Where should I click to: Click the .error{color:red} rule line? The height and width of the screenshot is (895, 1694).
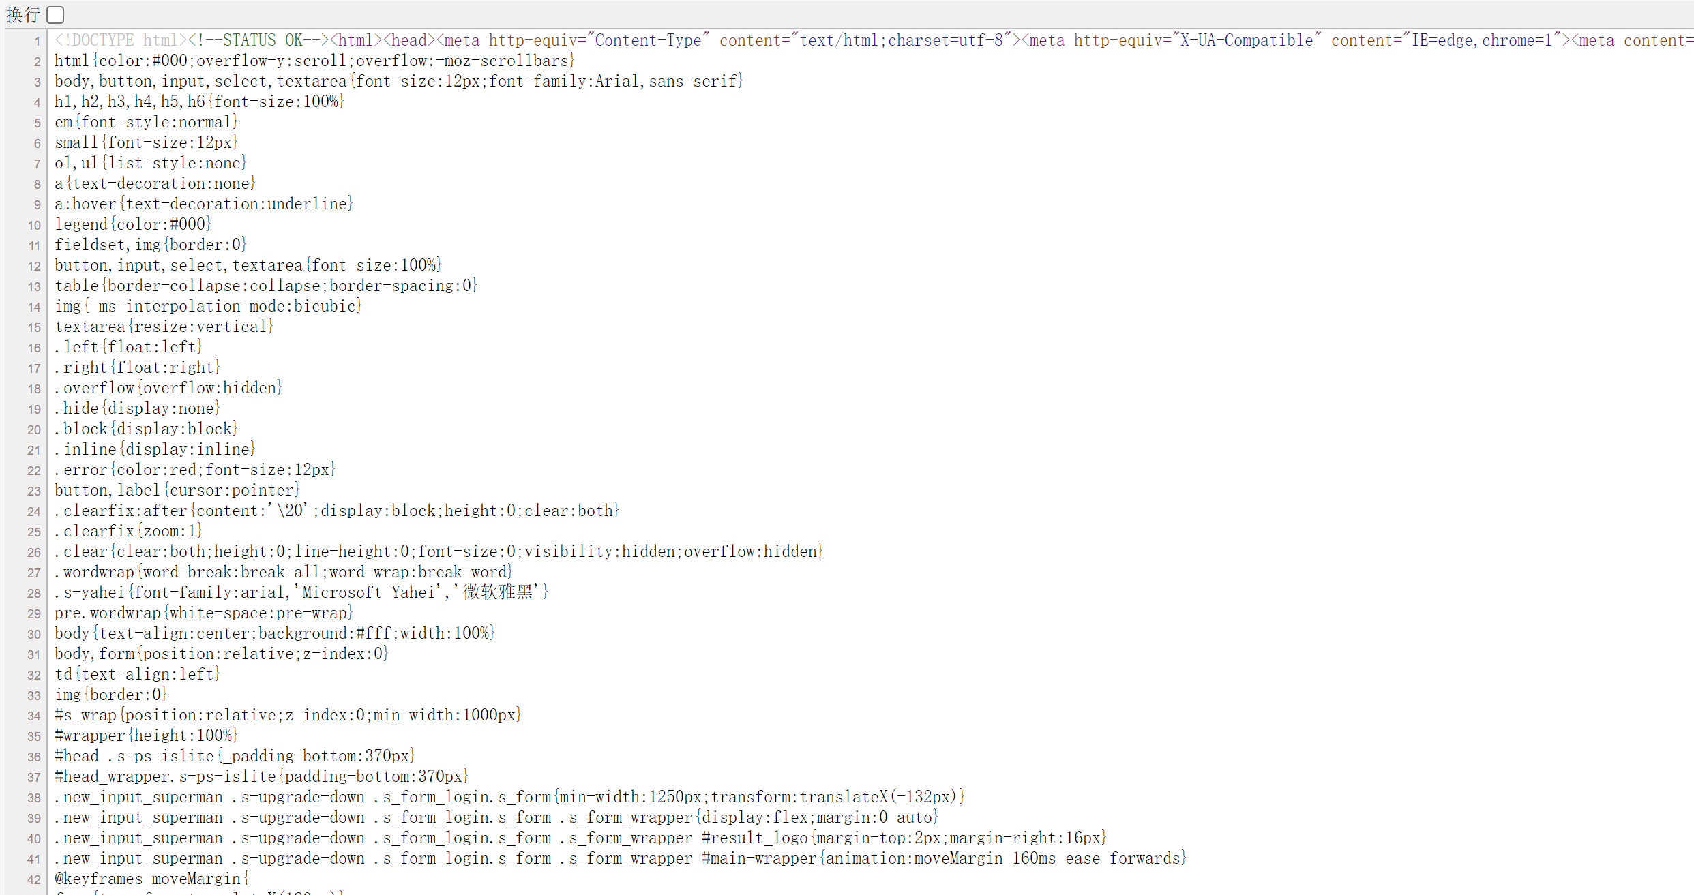[195, 470]
